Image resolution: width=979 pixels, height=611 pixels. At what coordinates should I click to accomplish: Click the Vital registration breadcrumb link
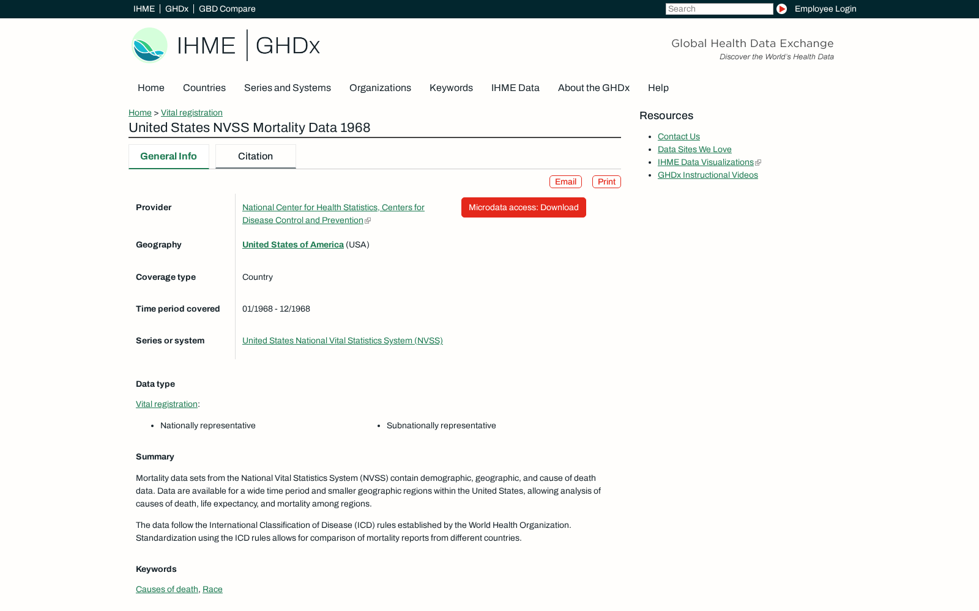[192, 112]
